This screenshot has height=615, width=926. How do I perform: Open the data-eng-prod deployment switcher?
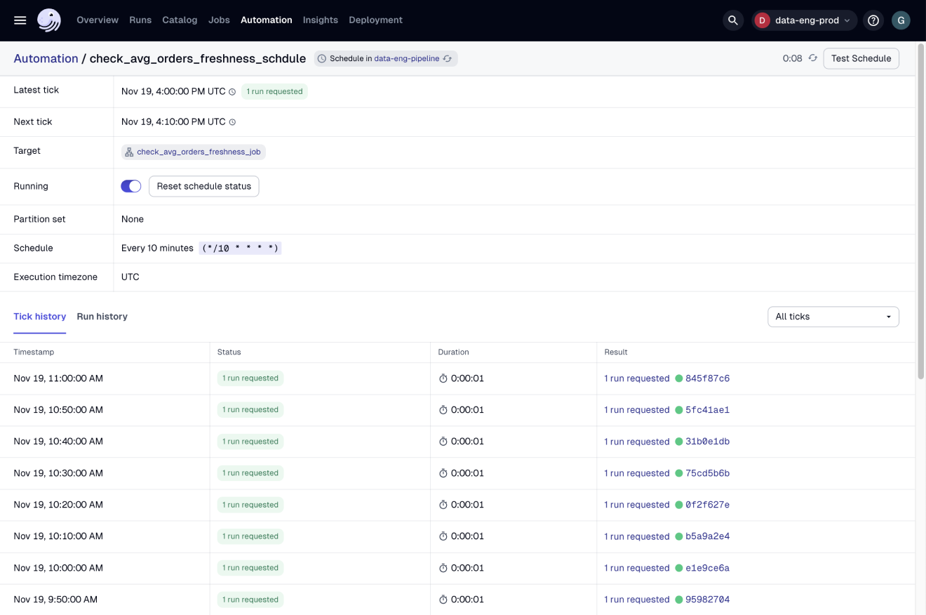804,20
